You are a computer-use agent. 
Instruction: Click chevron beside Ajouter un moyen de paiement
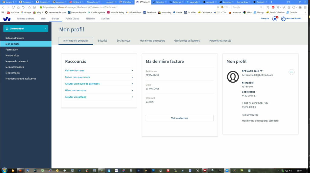(x=132, y=84)
